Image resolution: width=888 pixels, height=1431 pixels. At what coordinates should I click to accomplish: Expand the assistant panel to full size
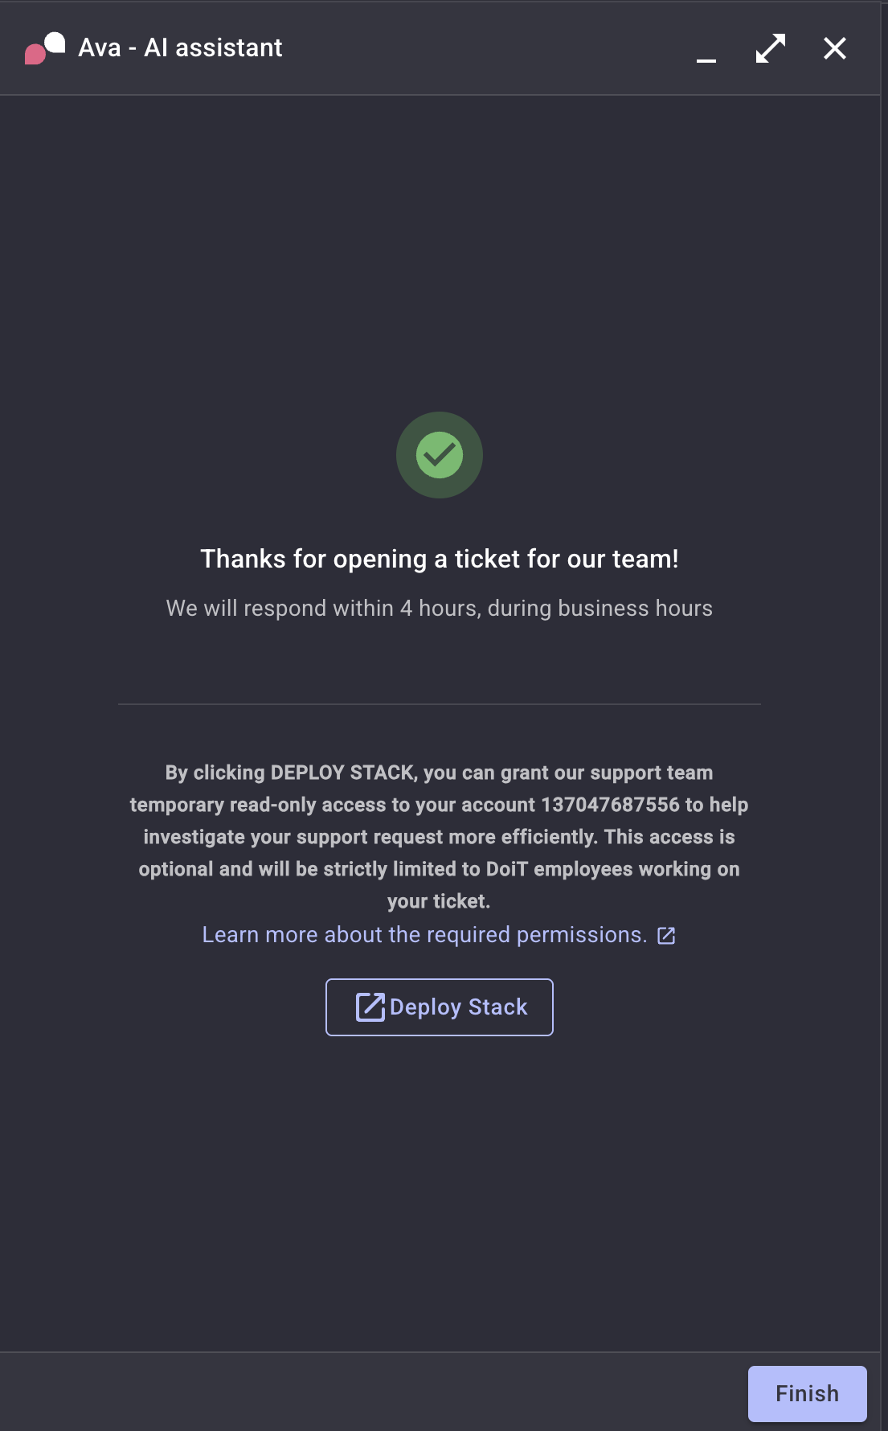coord(770,48)
